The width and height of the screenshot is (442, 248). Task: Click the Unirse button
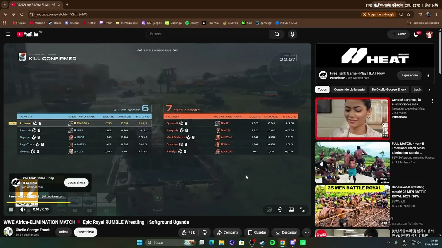point(64,232)
